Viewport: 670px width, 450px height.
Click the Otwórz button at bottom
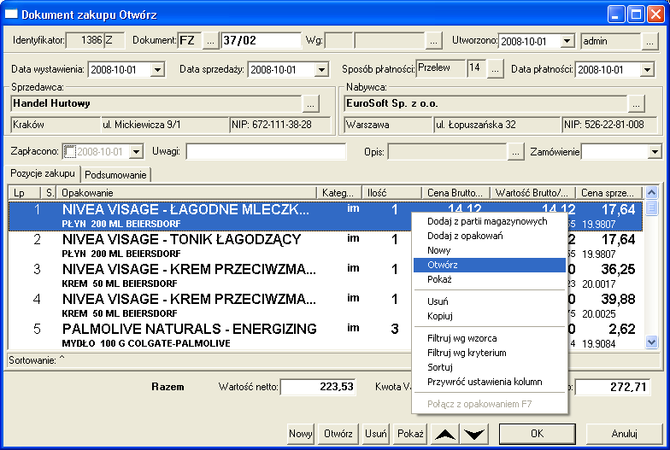(338, 434)
